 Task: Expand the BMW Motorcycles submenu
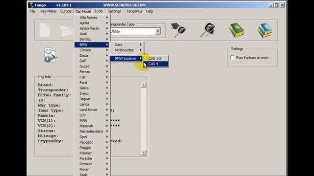pos(127,50)
